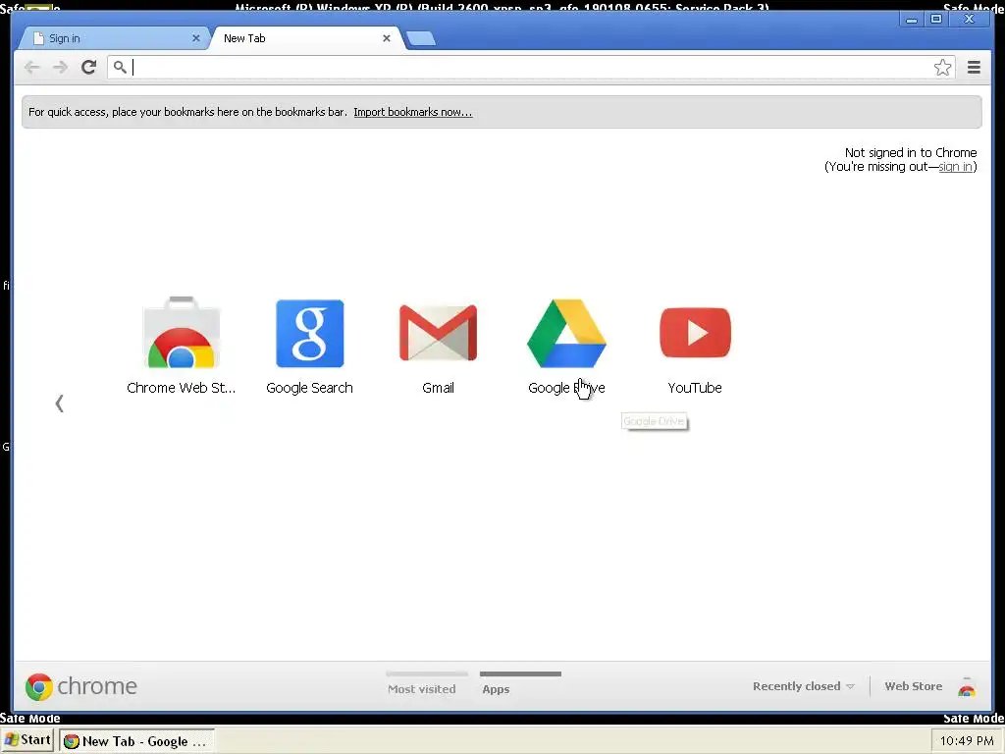Minimize the Chrome window
The height and width of the screenshot is (754, 1005).
(912, 20)
